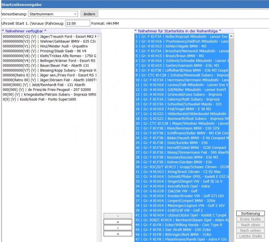
Task: Click the 'Nach unten' button
Action: [250, 230]
